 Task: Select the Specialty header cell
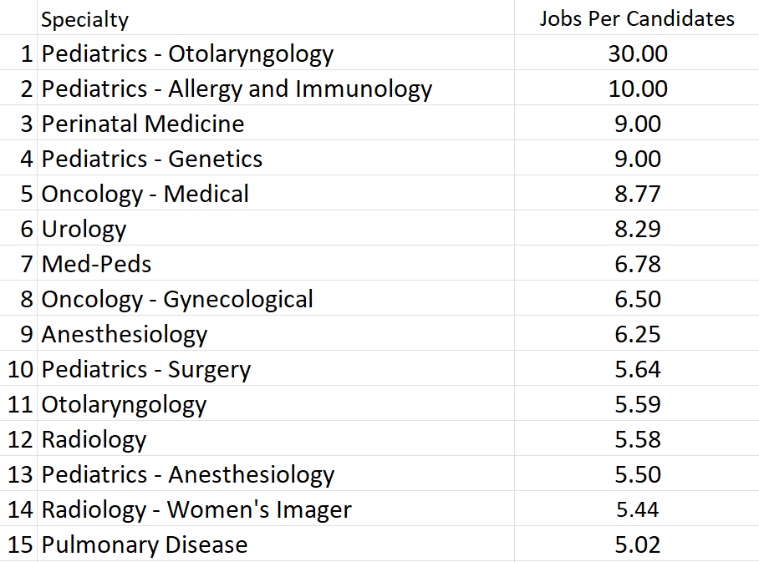click(275, 18)
